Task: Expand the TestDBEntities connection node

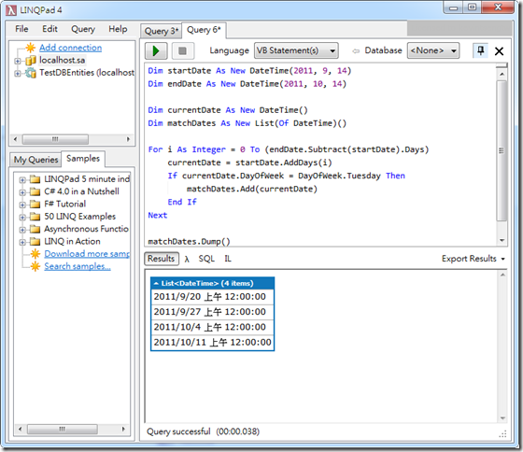Action: click(18, 73)
